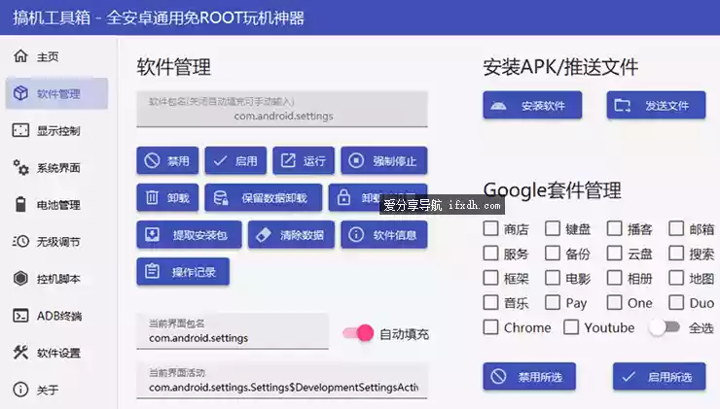Click the database icon on 保留数据卸载

(x=221, y=197)
